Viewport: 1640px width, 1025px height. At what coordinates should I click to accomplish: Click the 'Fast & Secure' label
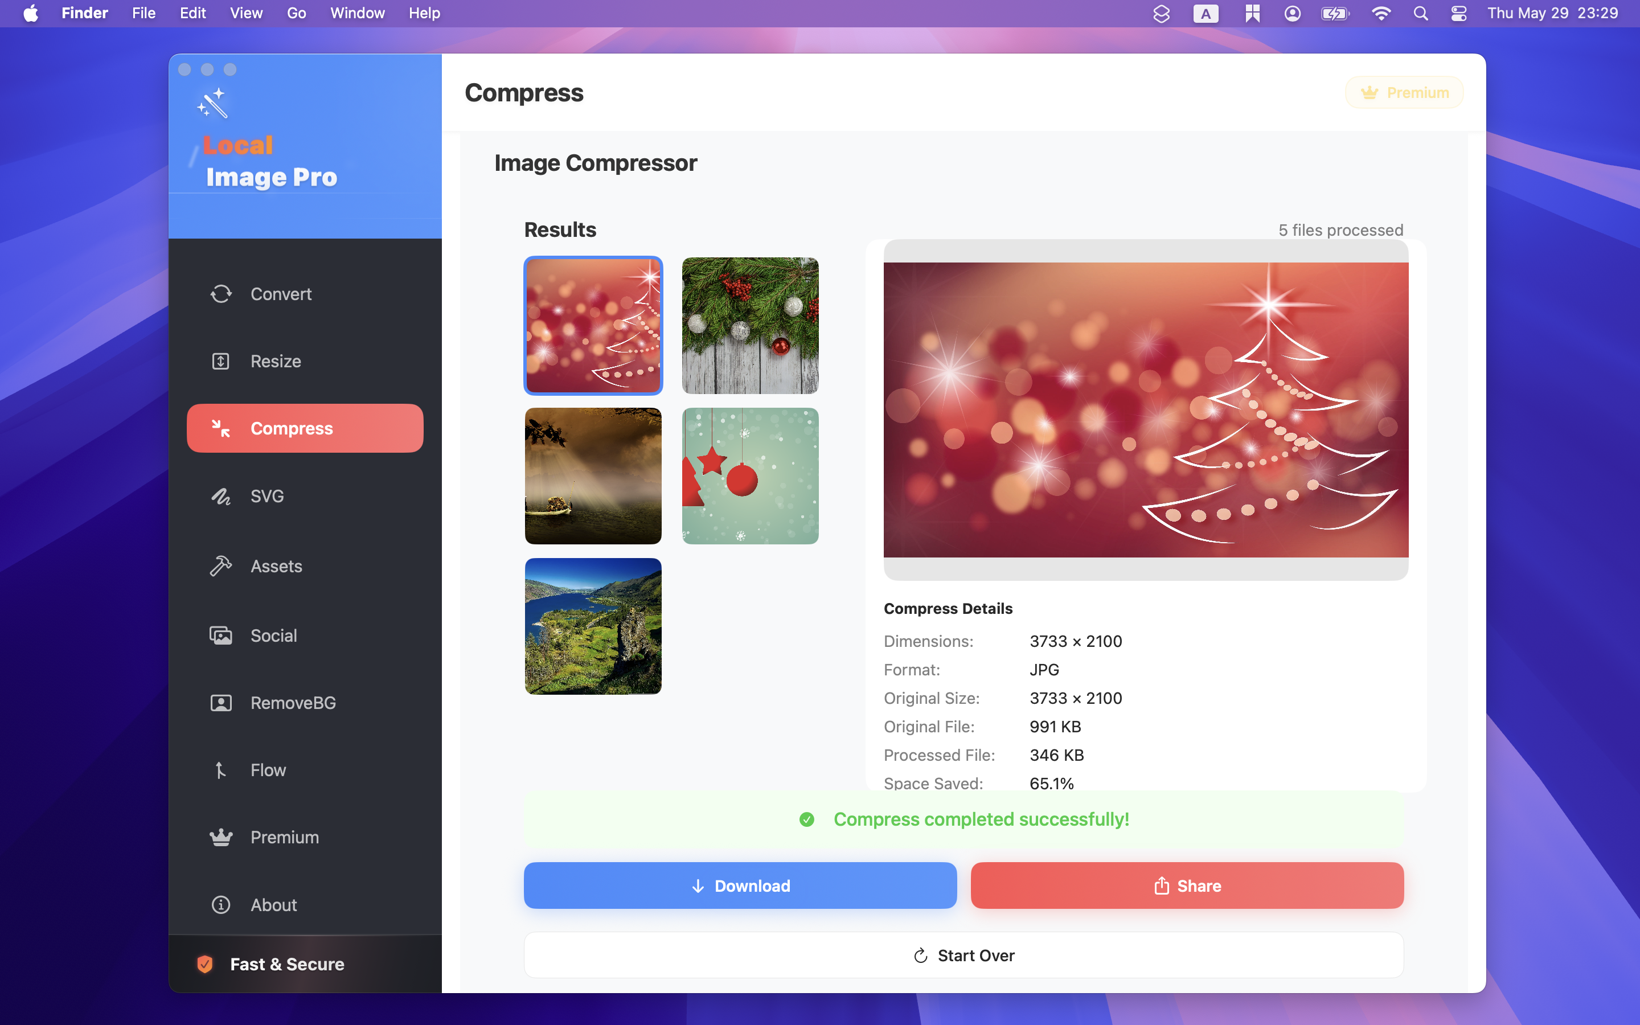pyautogui.click(x=288, y=964)
